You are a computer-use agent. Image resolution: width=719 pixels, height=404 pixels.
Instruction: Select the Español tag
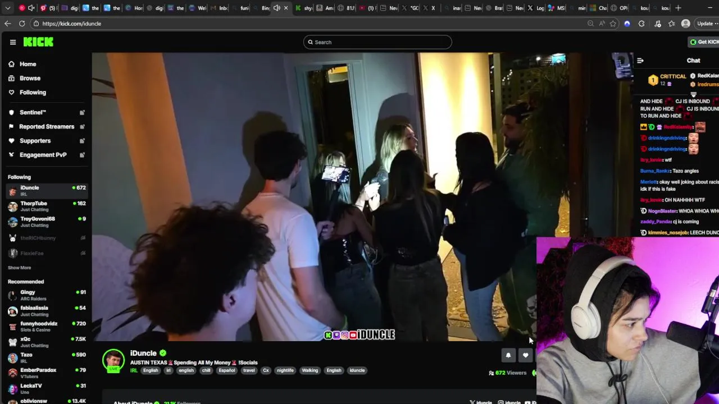(227, 370)
